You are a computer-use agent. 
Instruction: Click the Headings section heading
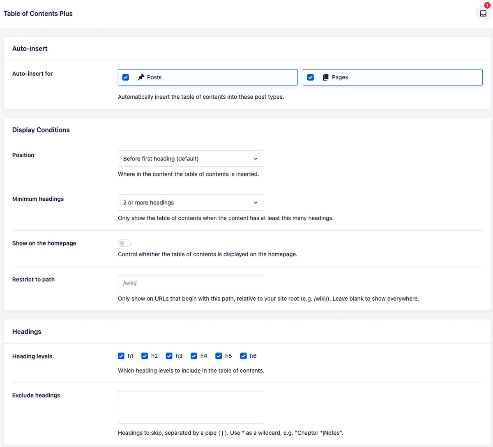pyautogui.click(x=27, y=331)
